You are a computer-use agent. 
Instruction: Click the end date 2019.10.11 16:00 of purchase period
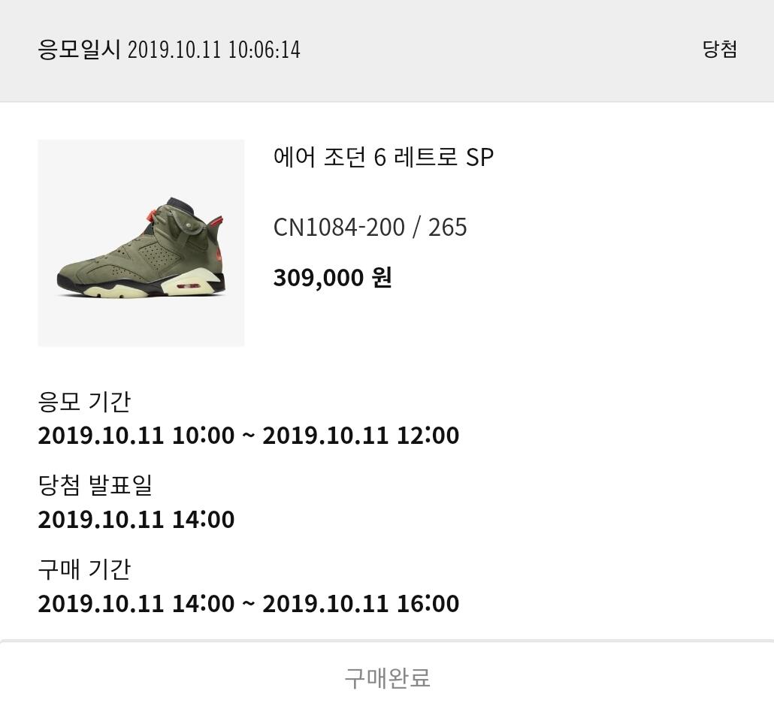[x=361, y=603]
